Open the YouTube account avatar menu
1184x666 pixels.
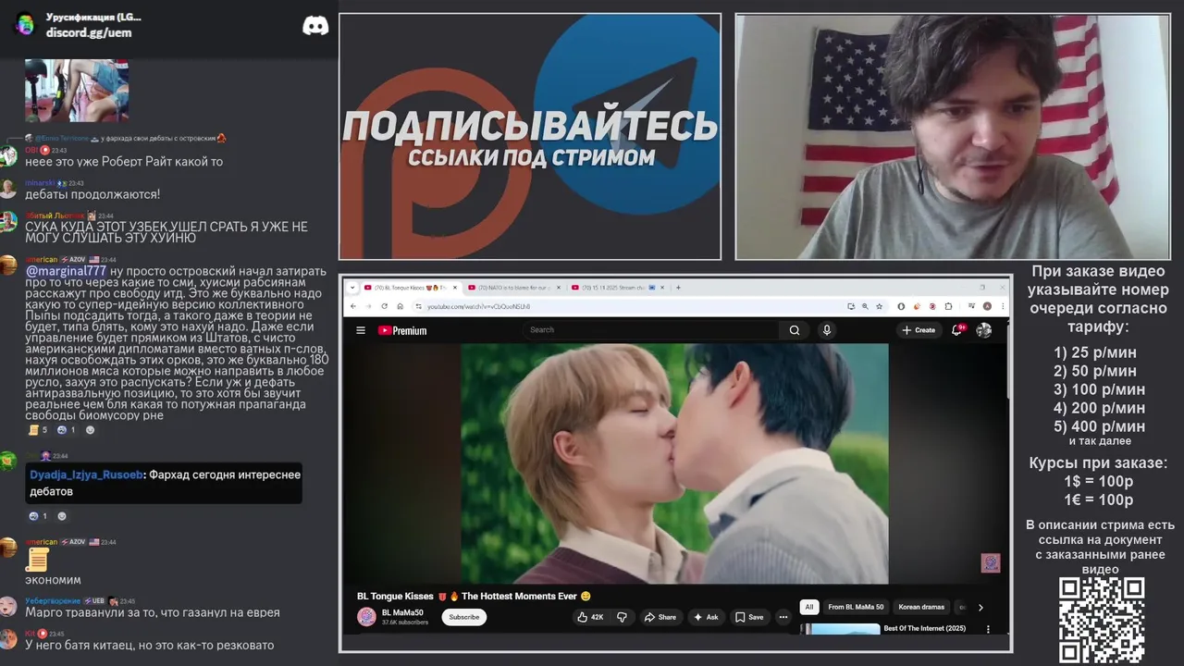tap(983, 330)
